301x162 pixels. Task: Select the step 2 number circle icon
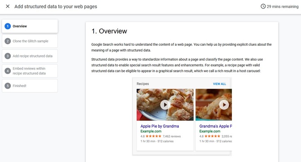click(8, 41)
